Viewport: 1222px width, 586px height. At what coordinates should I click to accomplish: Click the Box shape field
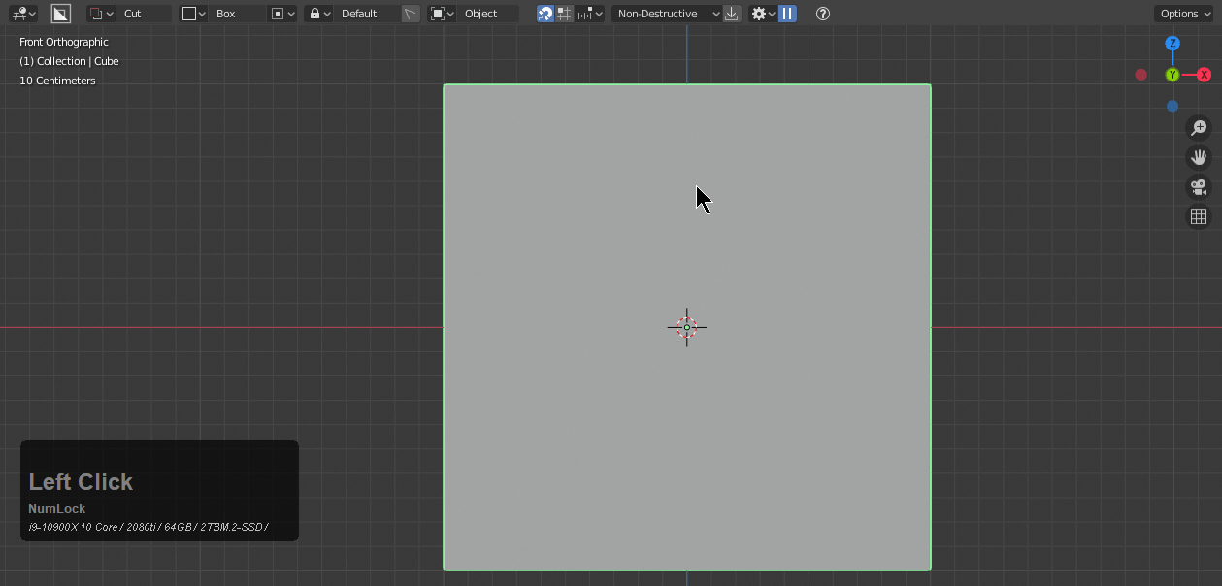pyautogui.click(x=238, y=14)
